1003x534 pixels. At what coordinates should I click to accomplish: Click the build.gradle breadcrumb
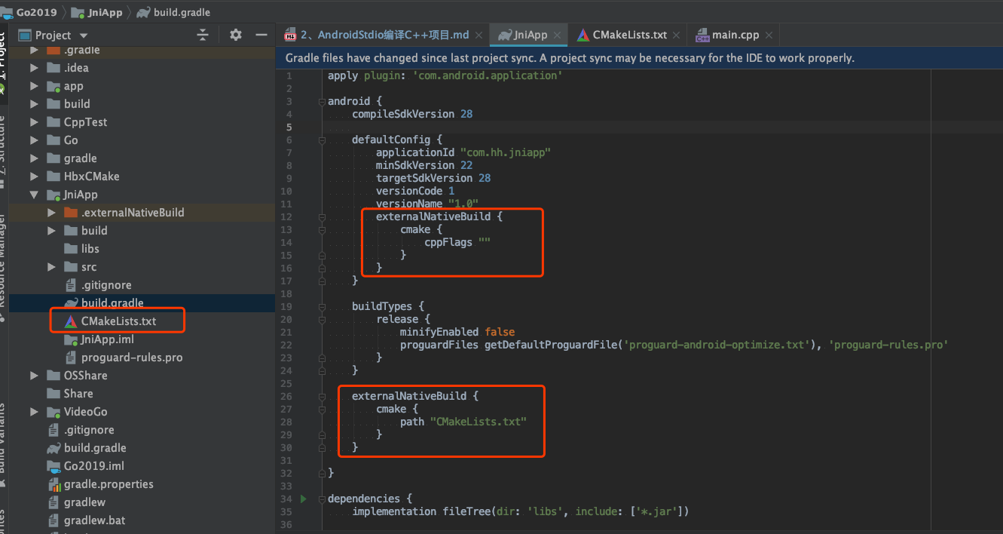[175, 12]
